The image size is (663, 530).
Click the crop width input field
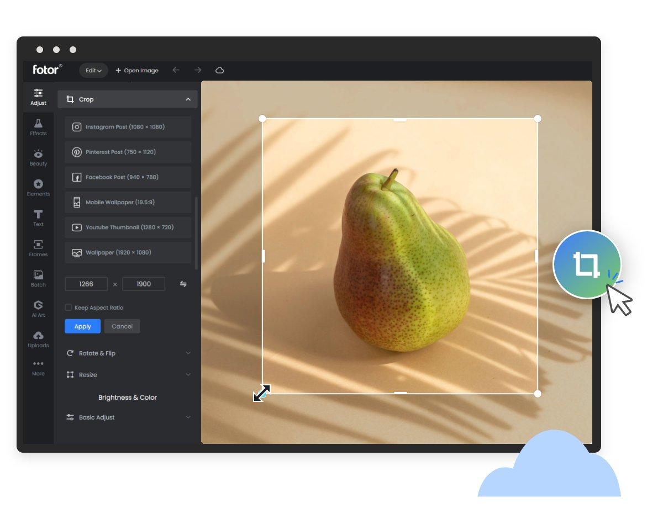(86, 284)
